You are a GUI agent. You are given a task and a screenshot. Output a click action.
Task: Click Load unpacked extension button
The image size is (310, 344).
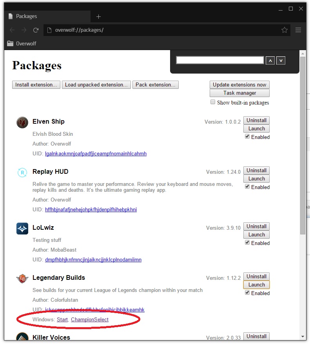click(96, 85)
